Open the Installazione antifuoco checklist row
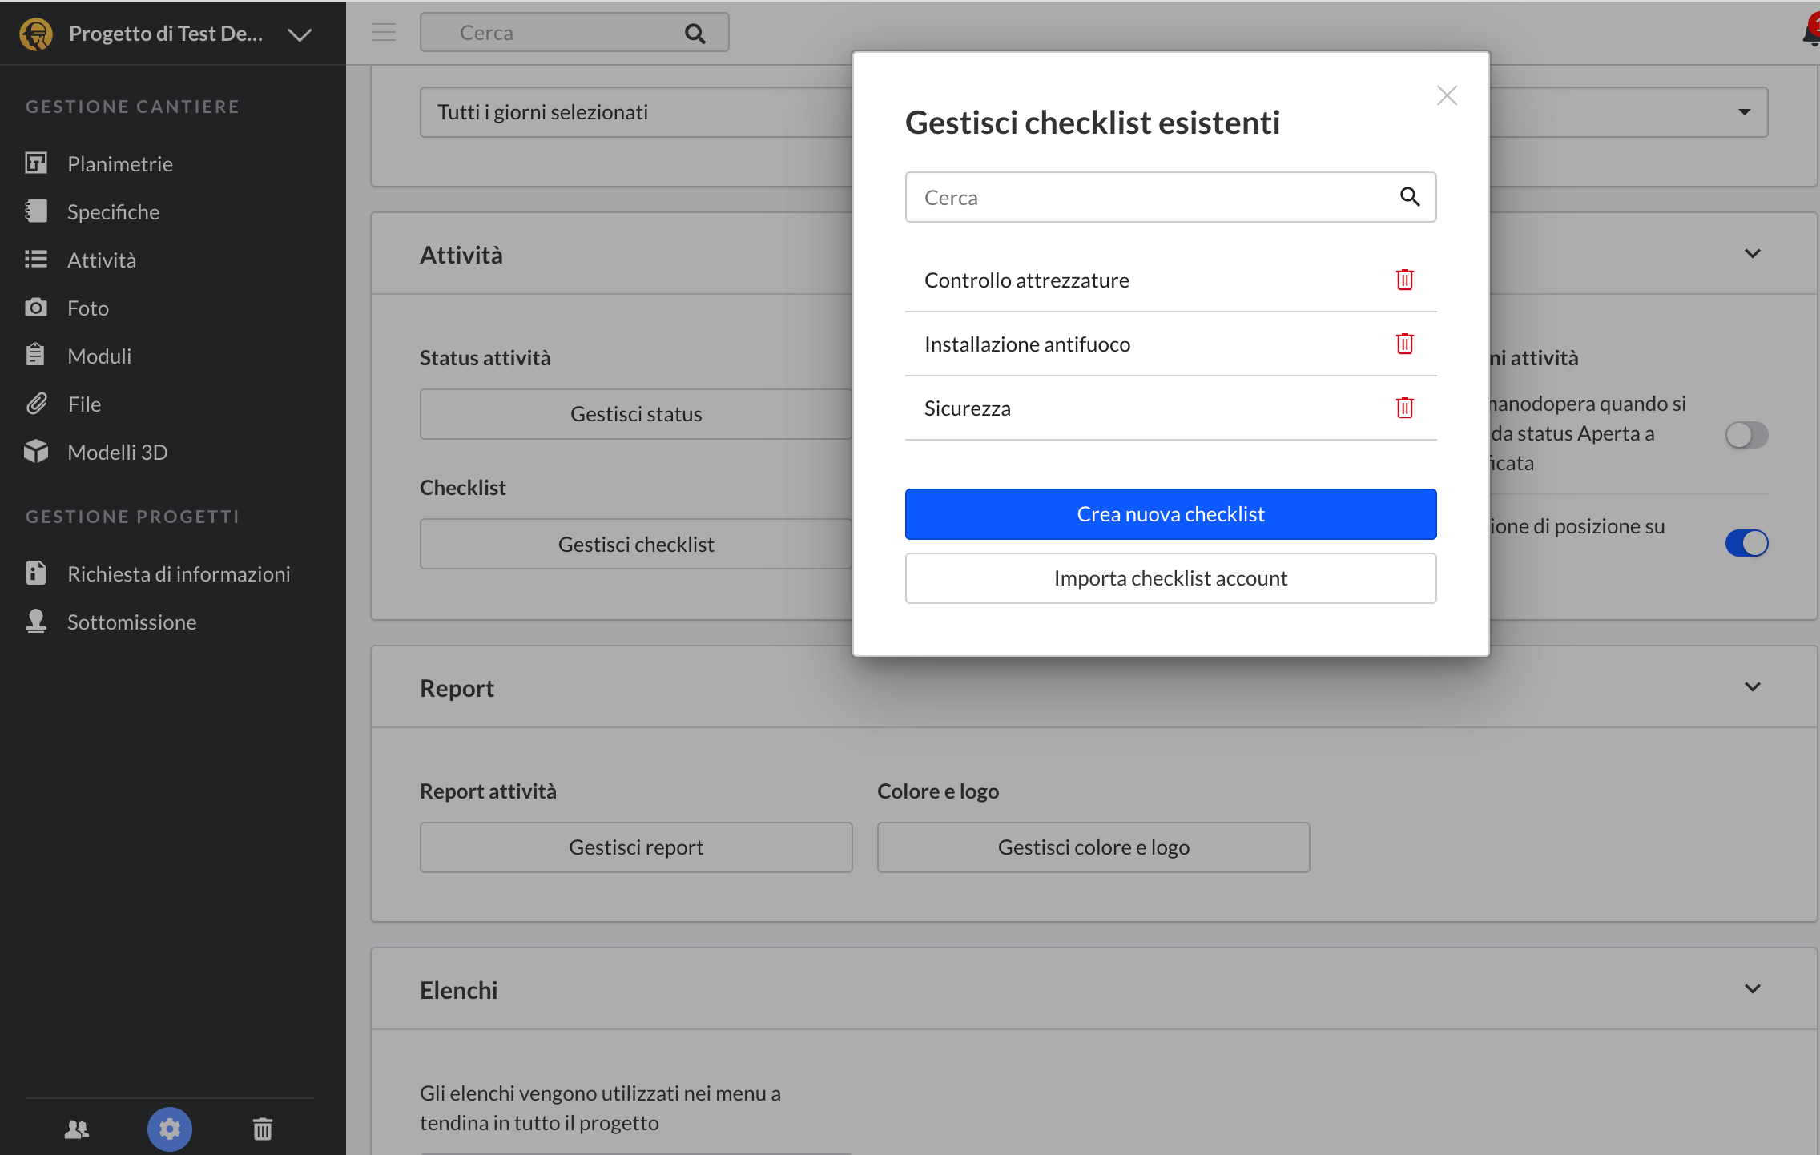 click(1170, 344)
